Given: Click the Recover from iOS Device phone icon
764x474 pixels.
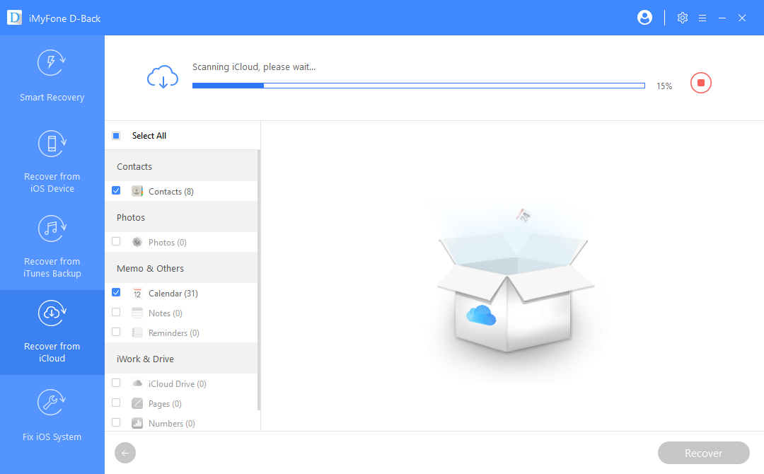Looking at the screenshot, I should tap(52, 144).
